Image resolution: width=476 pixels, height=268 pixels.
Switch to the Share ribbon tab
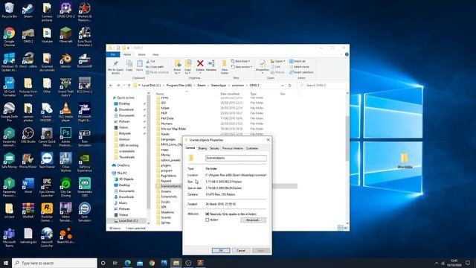click(142, 54)
